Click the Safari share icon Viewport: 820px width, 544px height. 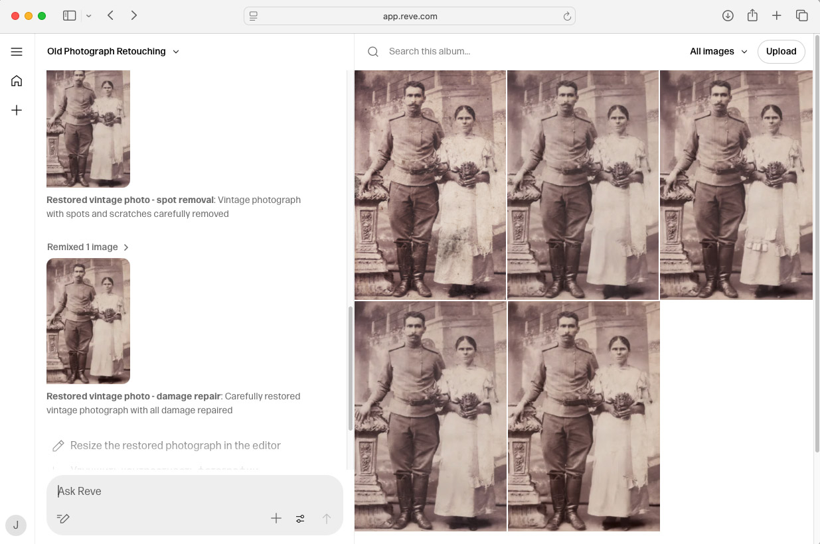pyautogui.click(x=752, y=16)
